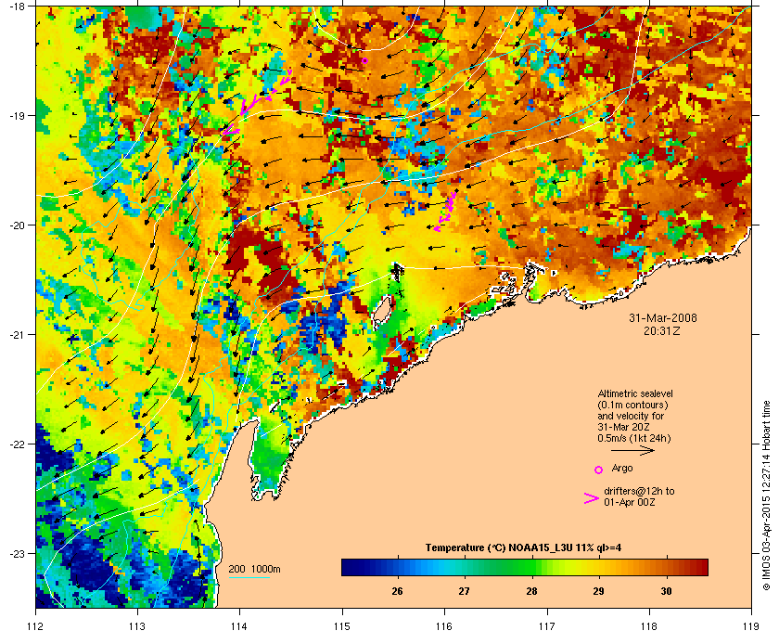Click the latitude axis label -20

16,225
